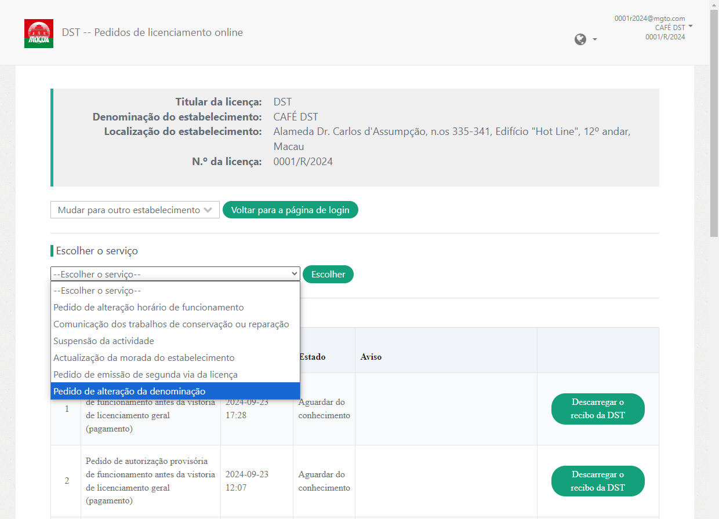The image size is (719, 519).
Task: Open the globe language selector
Action: tap(585, 39)
